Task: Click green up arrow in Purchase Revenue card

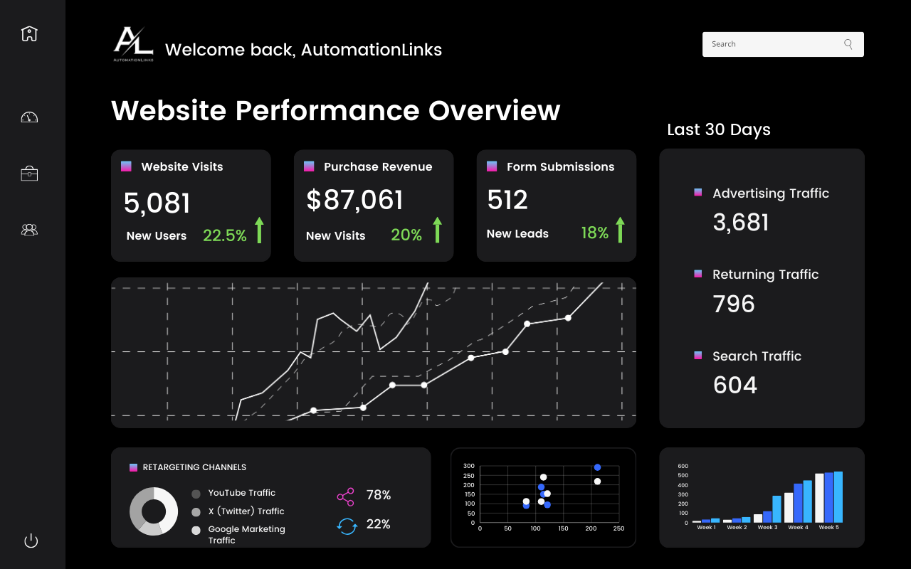Action: pyautogui.click(x=437, y=230)
